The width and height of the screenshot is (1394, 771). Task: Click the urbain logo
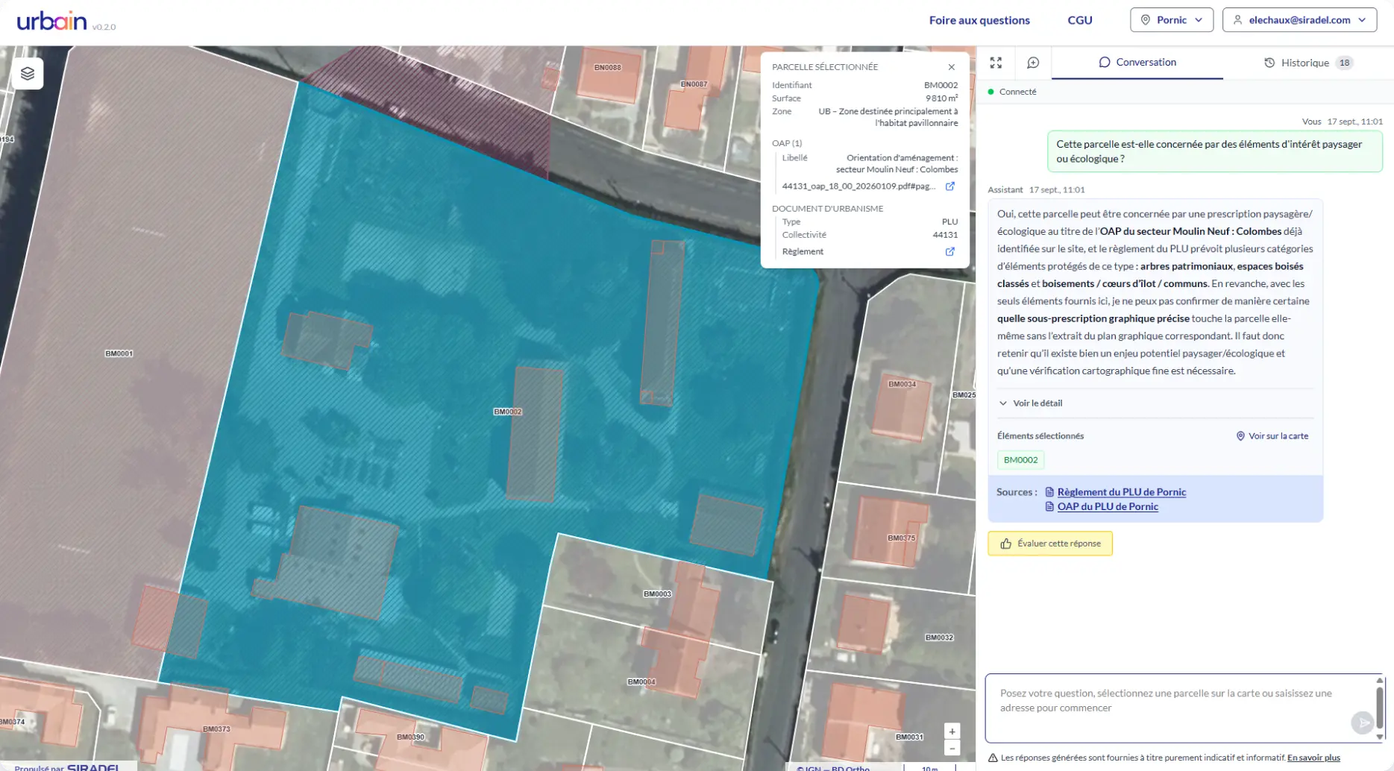pos(51,21)
